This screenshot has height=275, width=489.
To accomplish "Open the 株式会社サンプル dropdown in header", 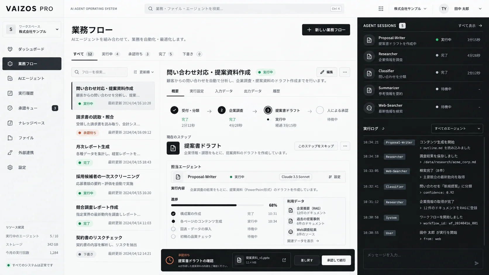I will point(410,9).
